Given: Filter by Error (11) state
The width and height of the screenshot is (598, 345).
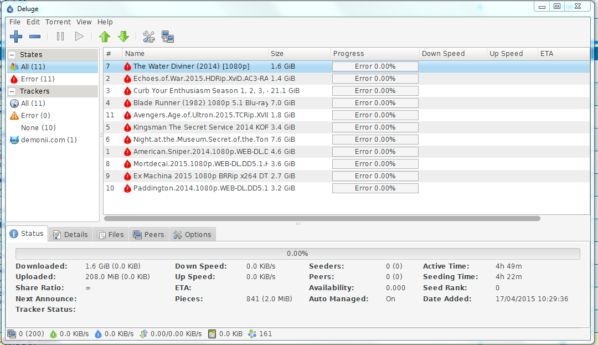Looking at the screenshot, I should [53, 79].
